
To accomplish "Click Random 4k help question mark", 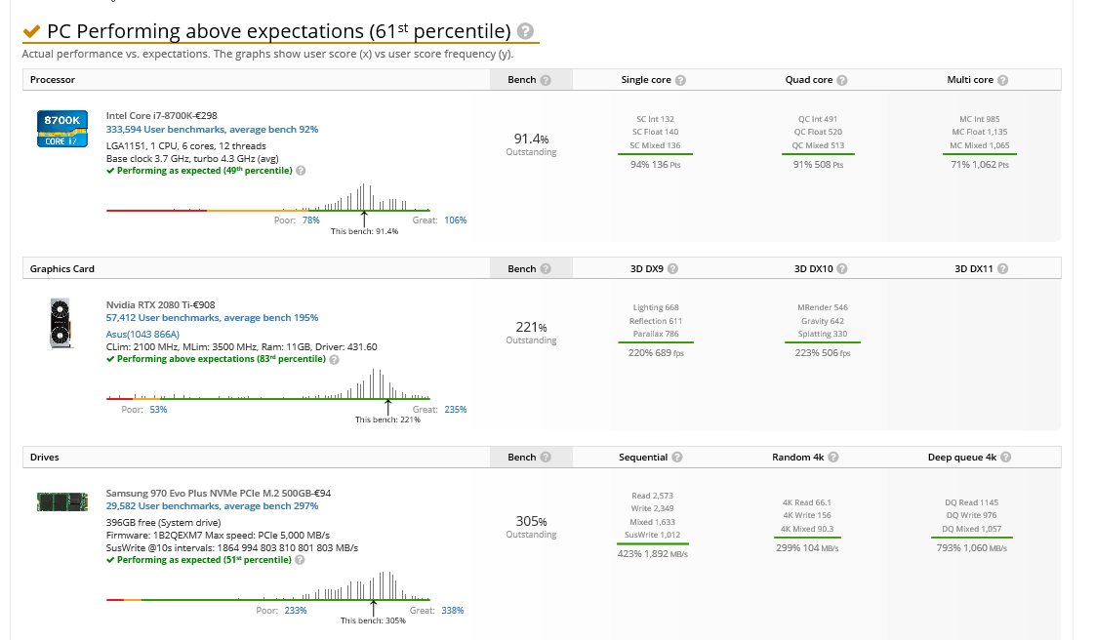I will [833, 458].
